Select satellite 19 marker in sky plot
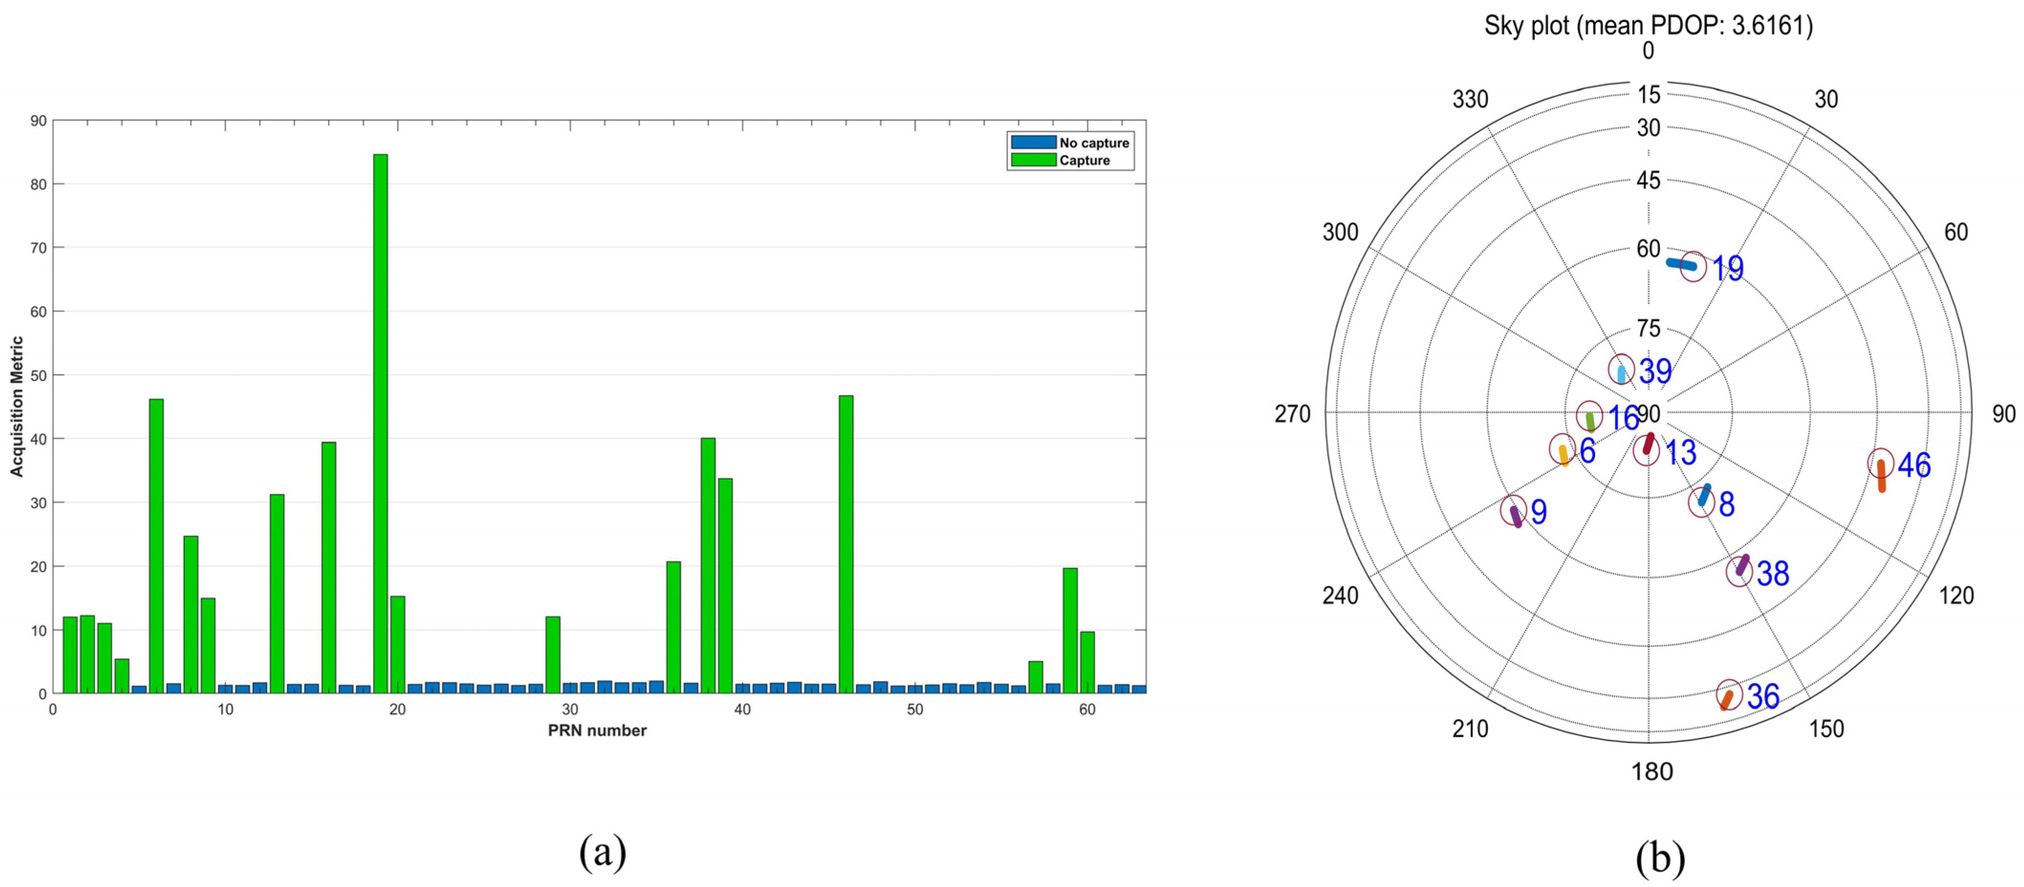 click(x=1693, y=267)
